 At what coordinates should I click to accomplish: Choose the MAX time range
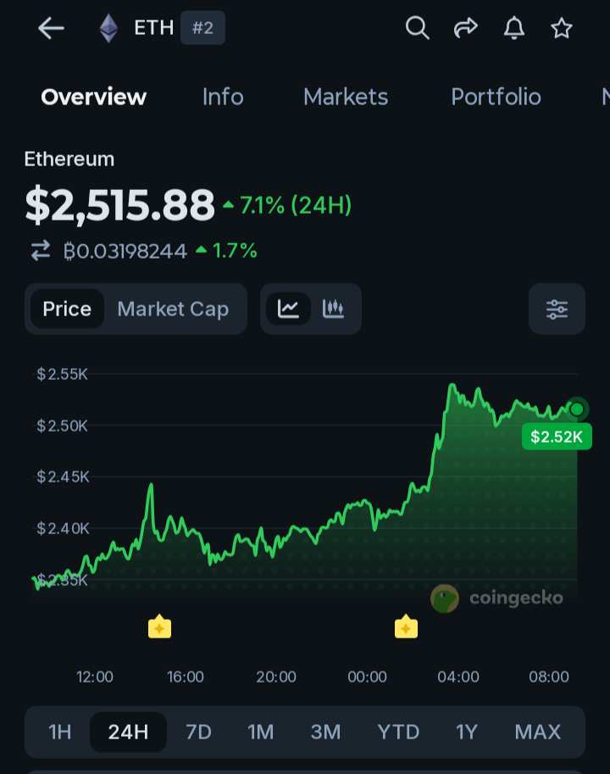(537, 732)
